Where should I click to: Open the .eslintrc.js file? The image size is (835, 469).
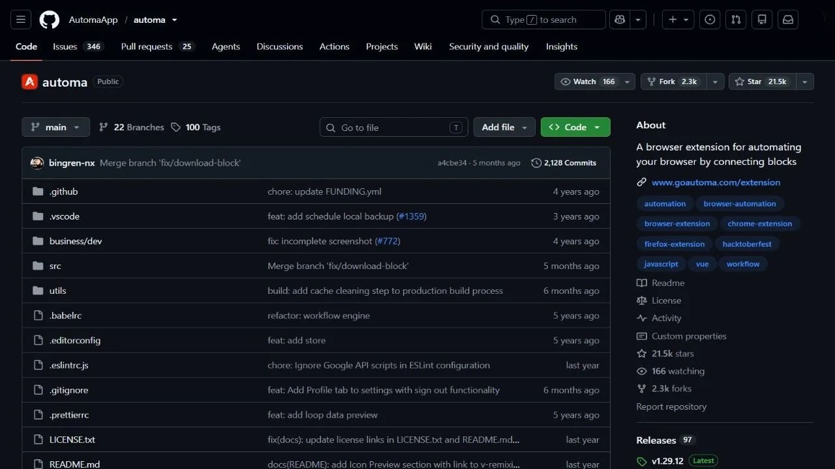click(x=69, y=365)
